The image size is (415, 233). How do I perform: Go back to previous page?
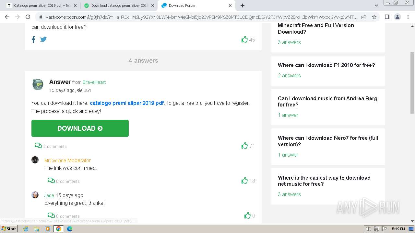click(7, 17)
